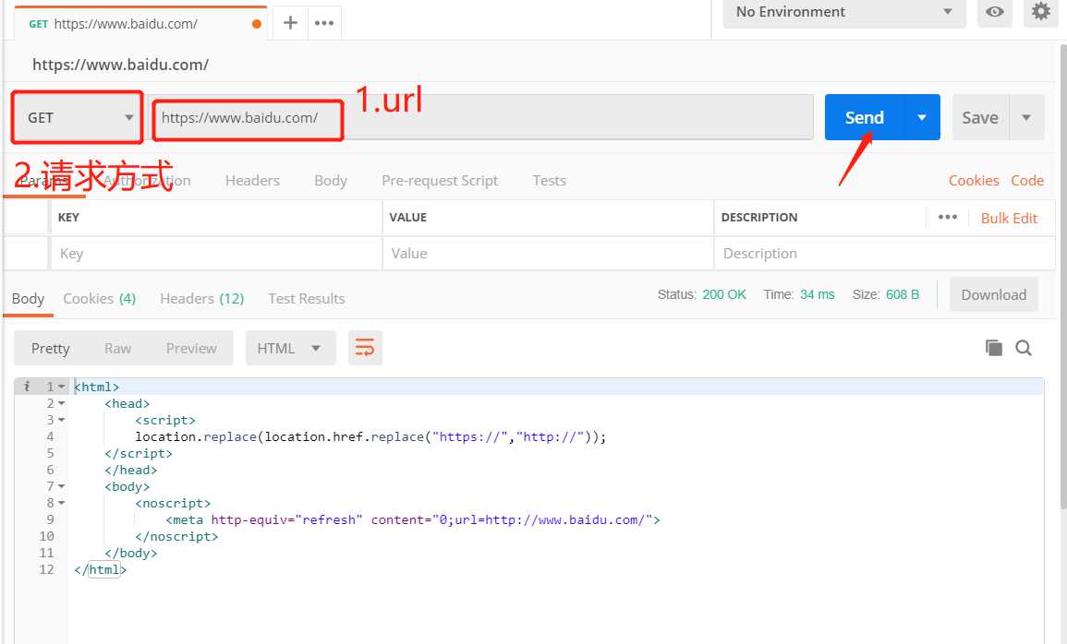Click the environment quick look eye icon

(x=995, y=12)
